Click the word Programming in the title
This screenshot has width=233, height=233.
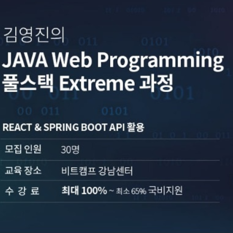click(160, 61)
